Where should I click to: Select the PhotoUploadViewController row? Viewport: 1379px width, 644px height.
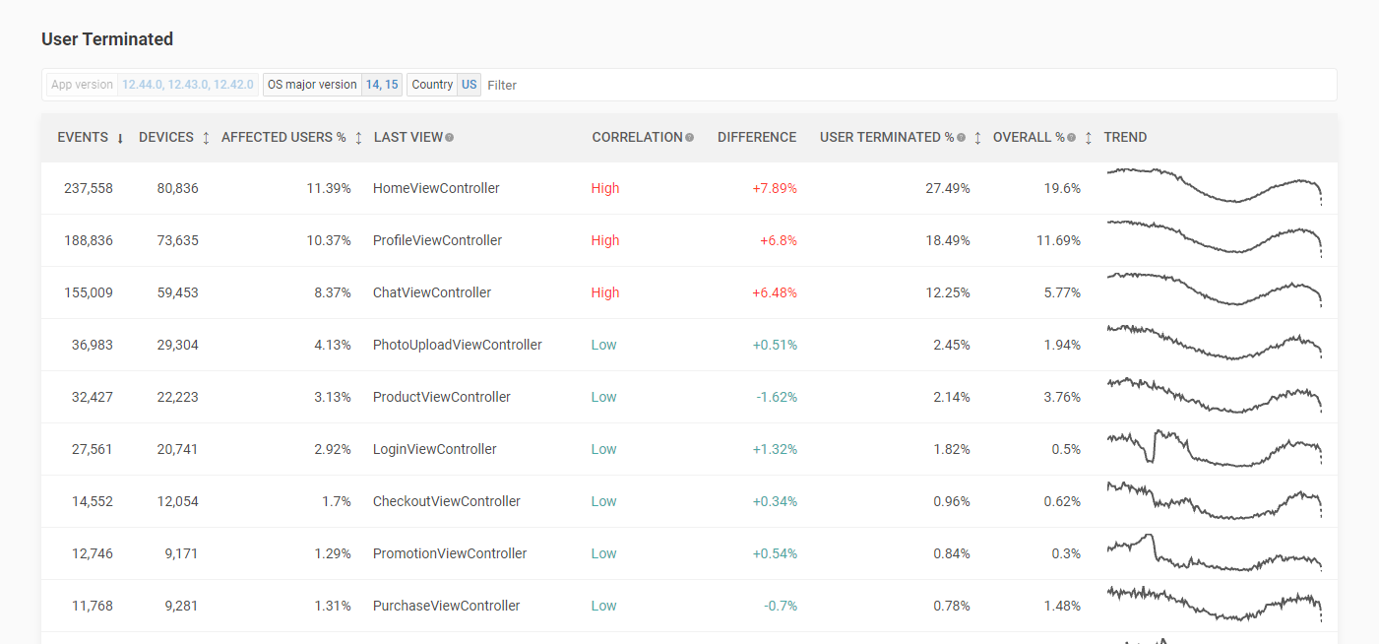pos(689,345)
